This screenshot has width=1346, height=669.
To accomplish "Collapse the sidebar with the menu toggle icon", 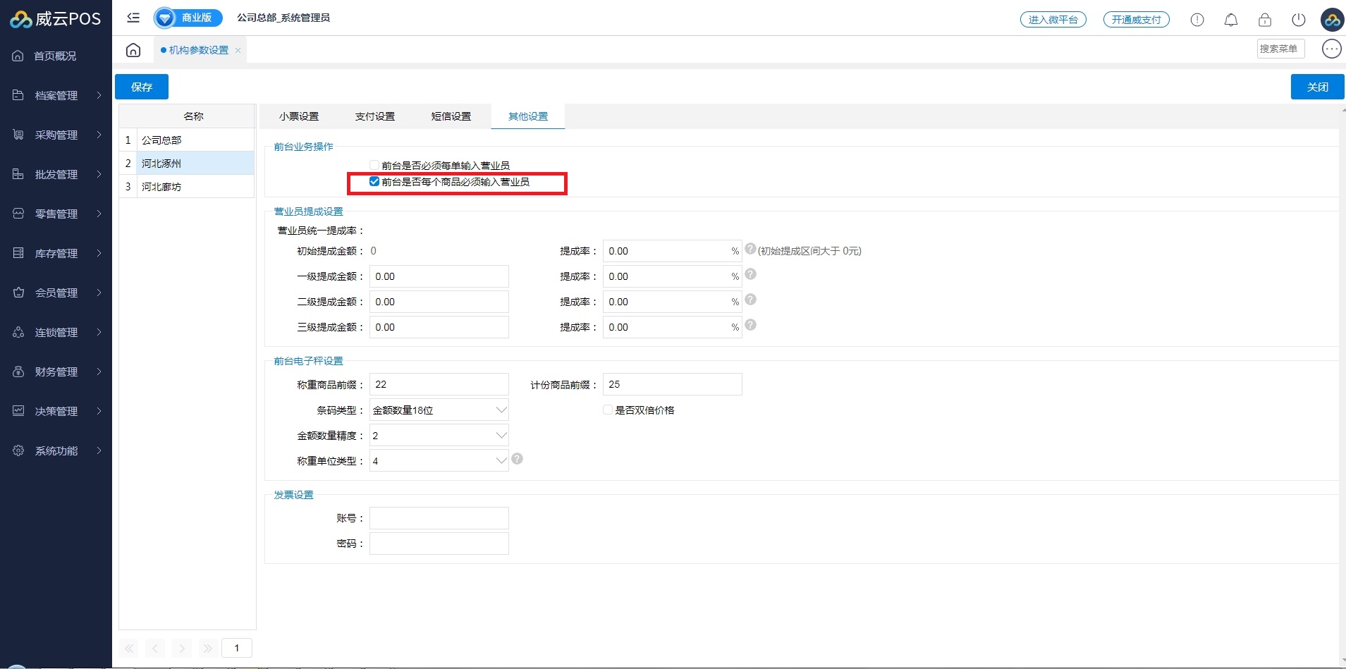I will pos(133,18).
